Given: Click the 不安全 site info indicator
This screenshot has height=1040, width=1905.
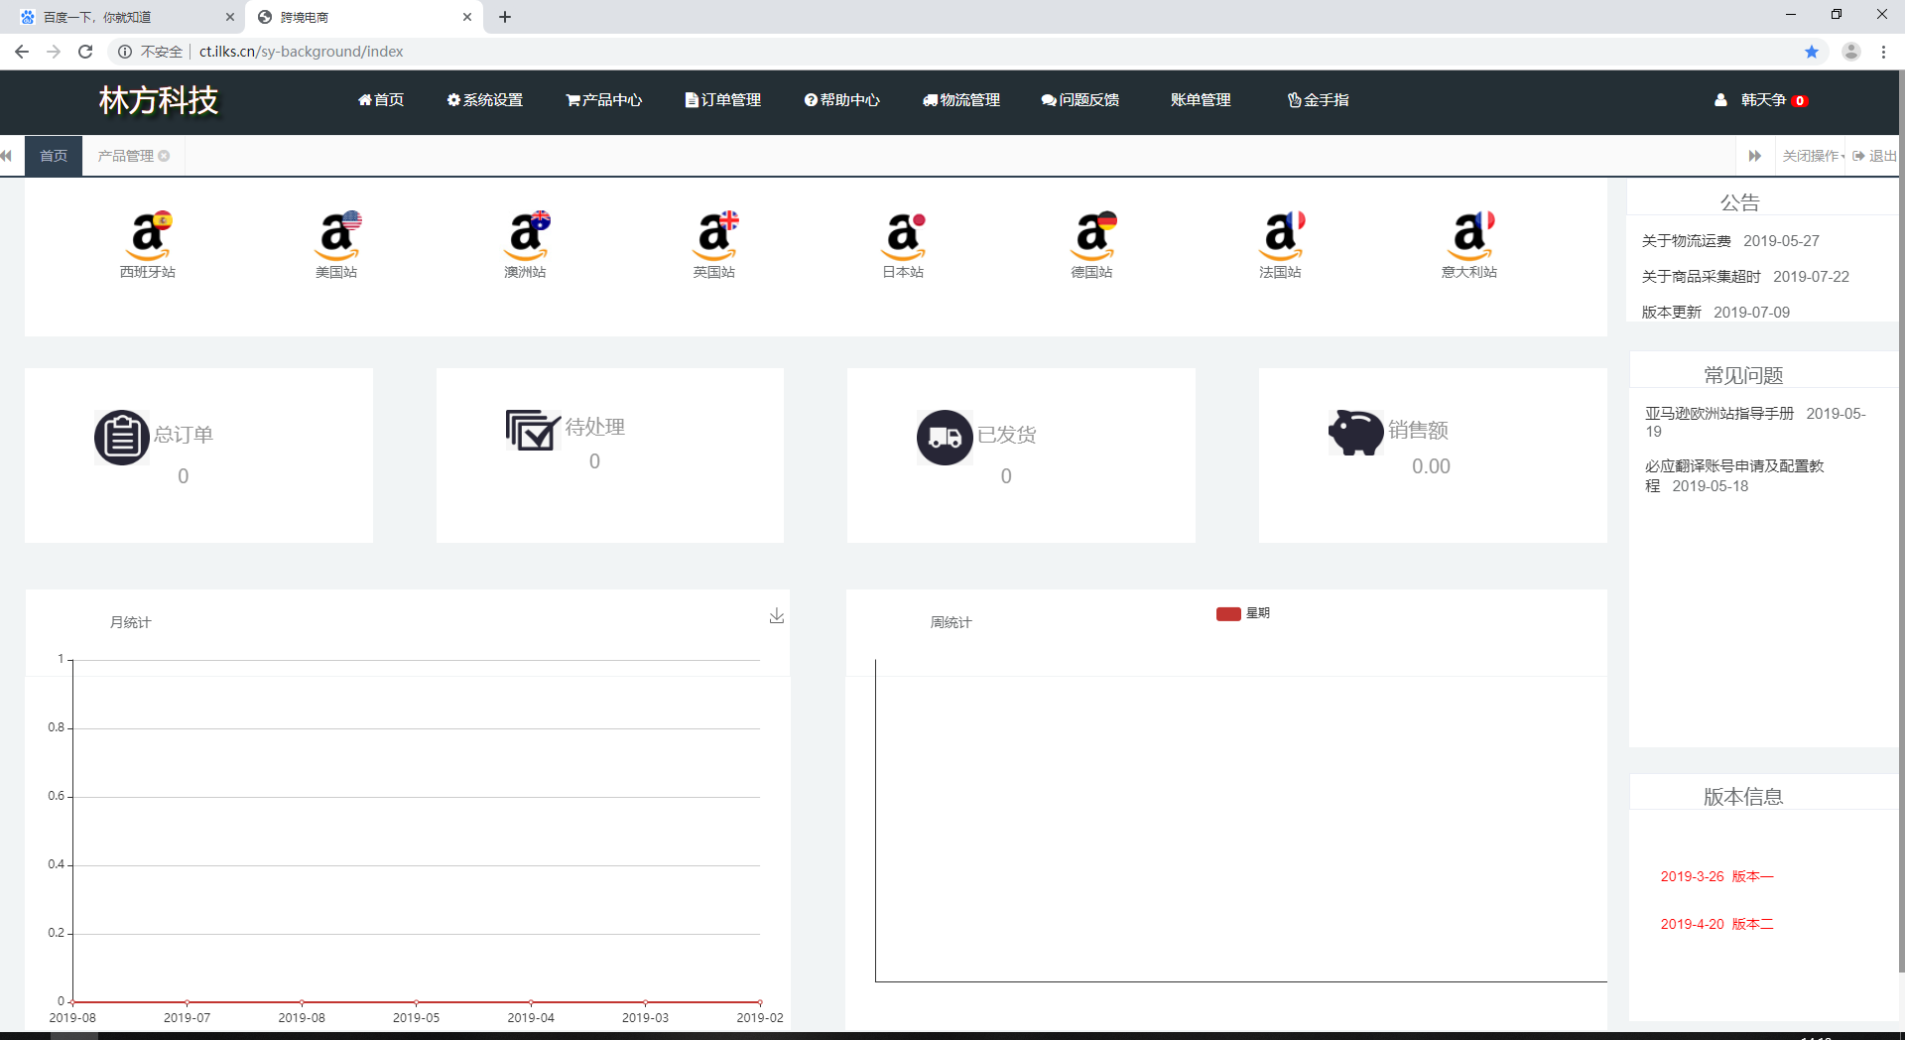Looking at the screenshot, I should click(x=151, y=52).
